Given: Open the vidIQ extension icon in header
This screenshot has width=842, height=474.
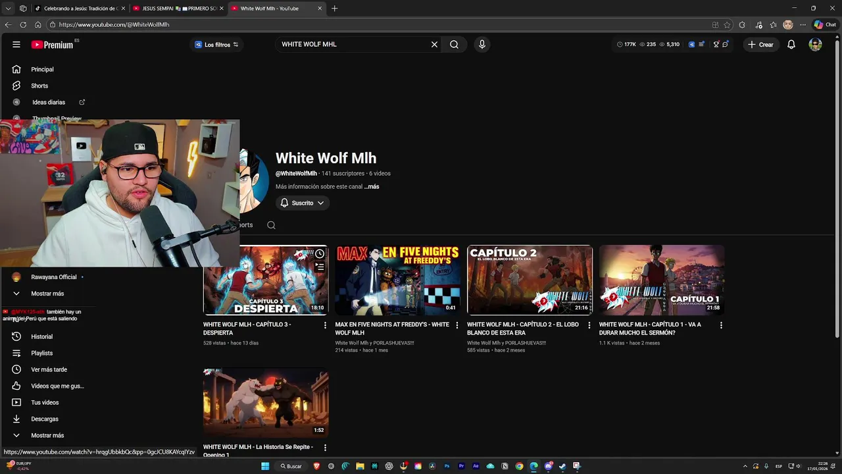Looking at the screenshot, I should (x=691, y=44).
